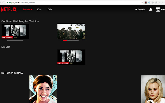
Task: Reload the page with the refresh icon
Action: click(x=3, y=3)
